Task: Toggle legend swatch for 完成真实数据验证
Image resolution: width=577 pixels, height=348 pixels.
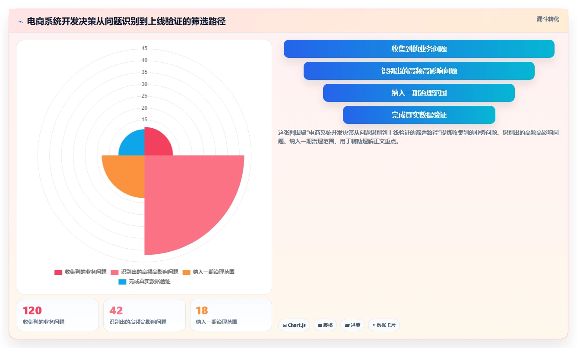Action: click(122, 282)
